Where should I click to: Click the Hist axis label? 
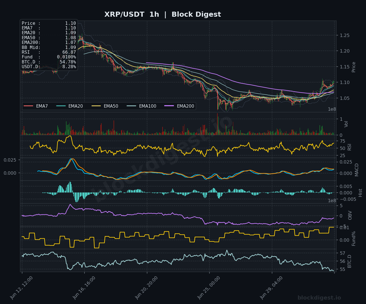click(360, 193)
